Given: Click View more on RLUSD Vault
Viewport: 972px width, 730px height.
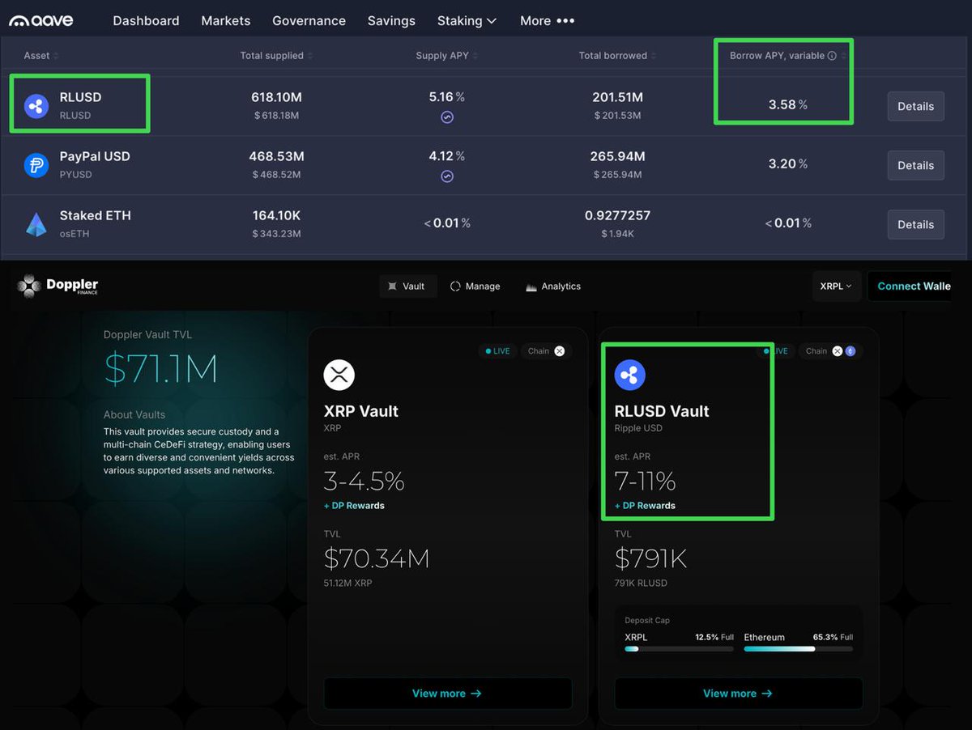Looking at the screenshot, I should coord(738,694).
